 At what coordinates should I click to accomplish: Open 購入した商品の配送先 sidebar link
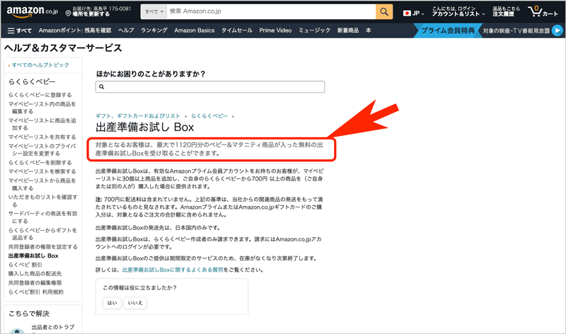pyautogui.click(x=35, y=274)
